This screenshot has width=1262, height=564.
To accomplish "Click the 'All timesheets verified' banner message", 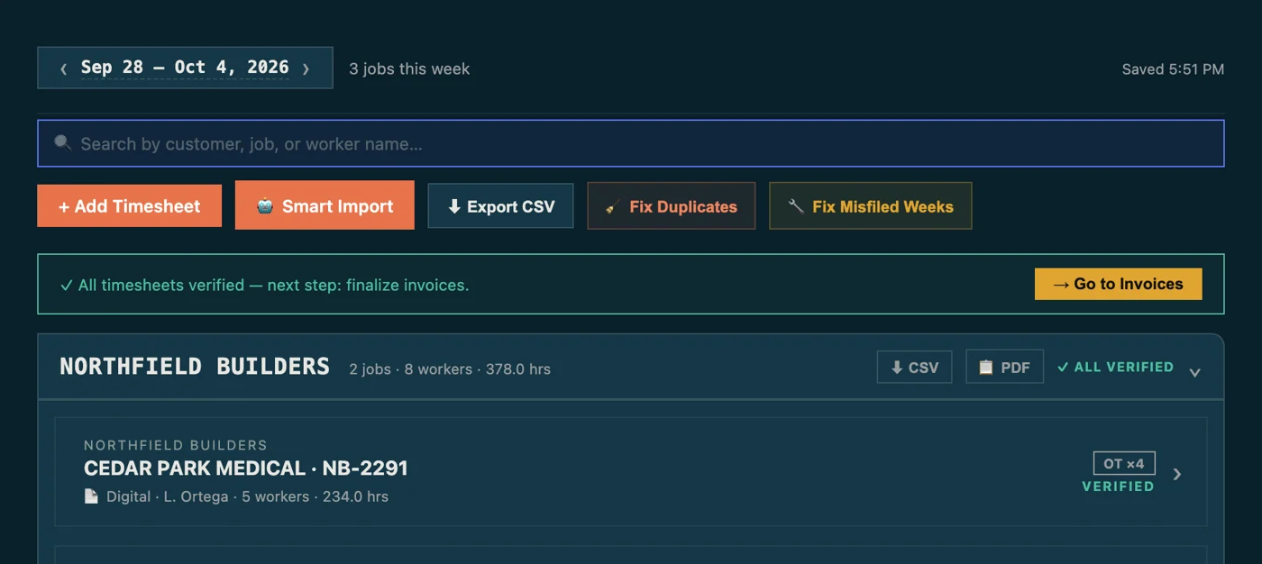I will (264, 285).
